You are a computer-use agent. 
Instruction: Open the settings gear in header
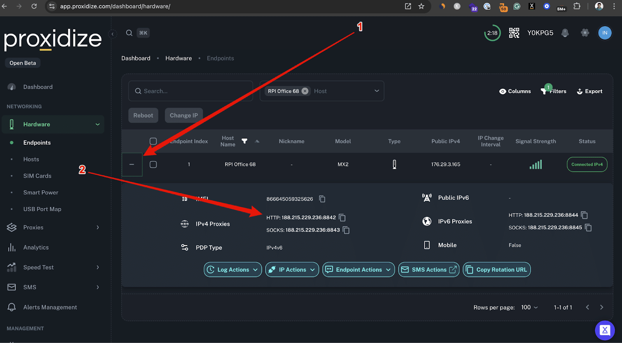click(x=585, y=33)
